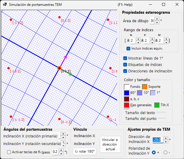The image size is (184, 159).
Task: Increase the w index range
Action: [x=166, y=39]
